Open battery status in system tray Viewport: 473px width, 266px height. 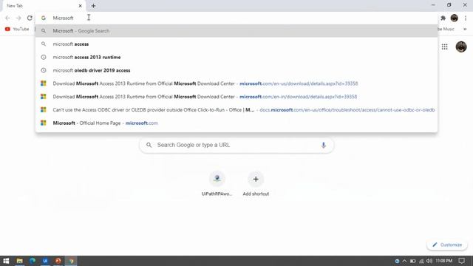coord(412,261)
